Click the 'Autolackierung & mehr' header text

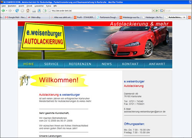pyautogui.click(x=139, y=24)
